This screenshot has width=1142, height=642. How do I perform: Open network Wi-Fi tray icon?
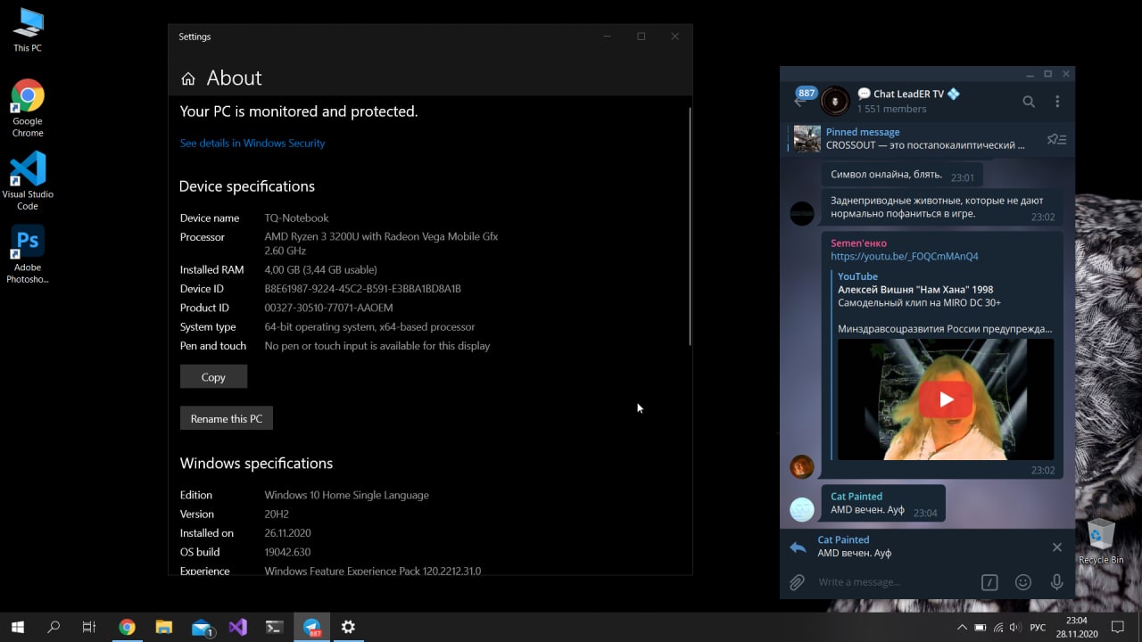pos(998,628)
